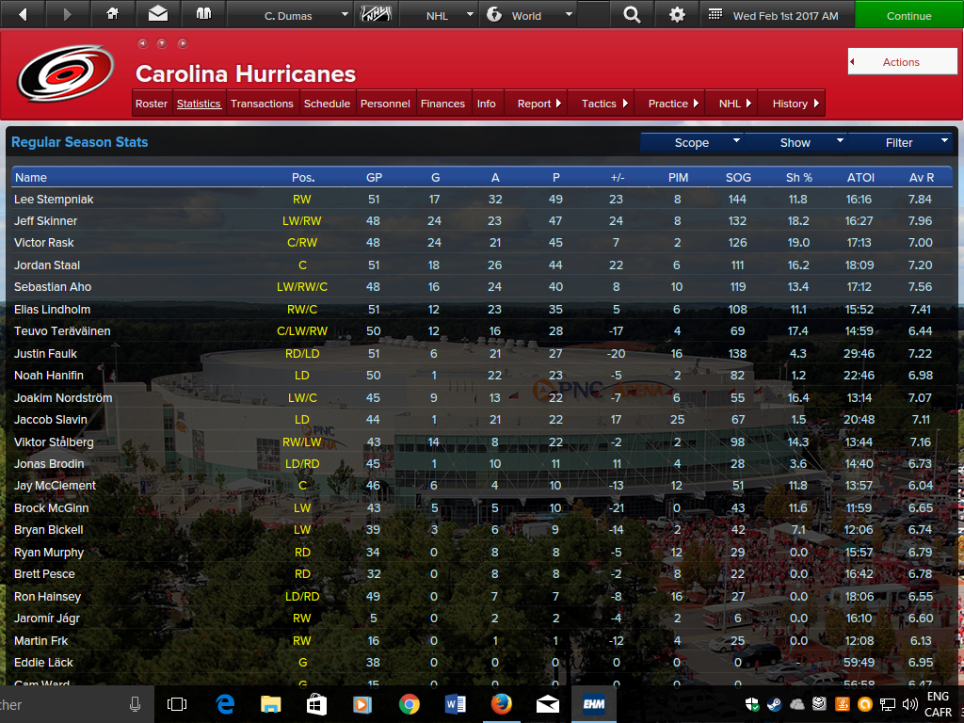Open Windows Store from the taskbar
The height and width of the screenshot is (723, 964).
pyautogui.click(x=316, y=704)
